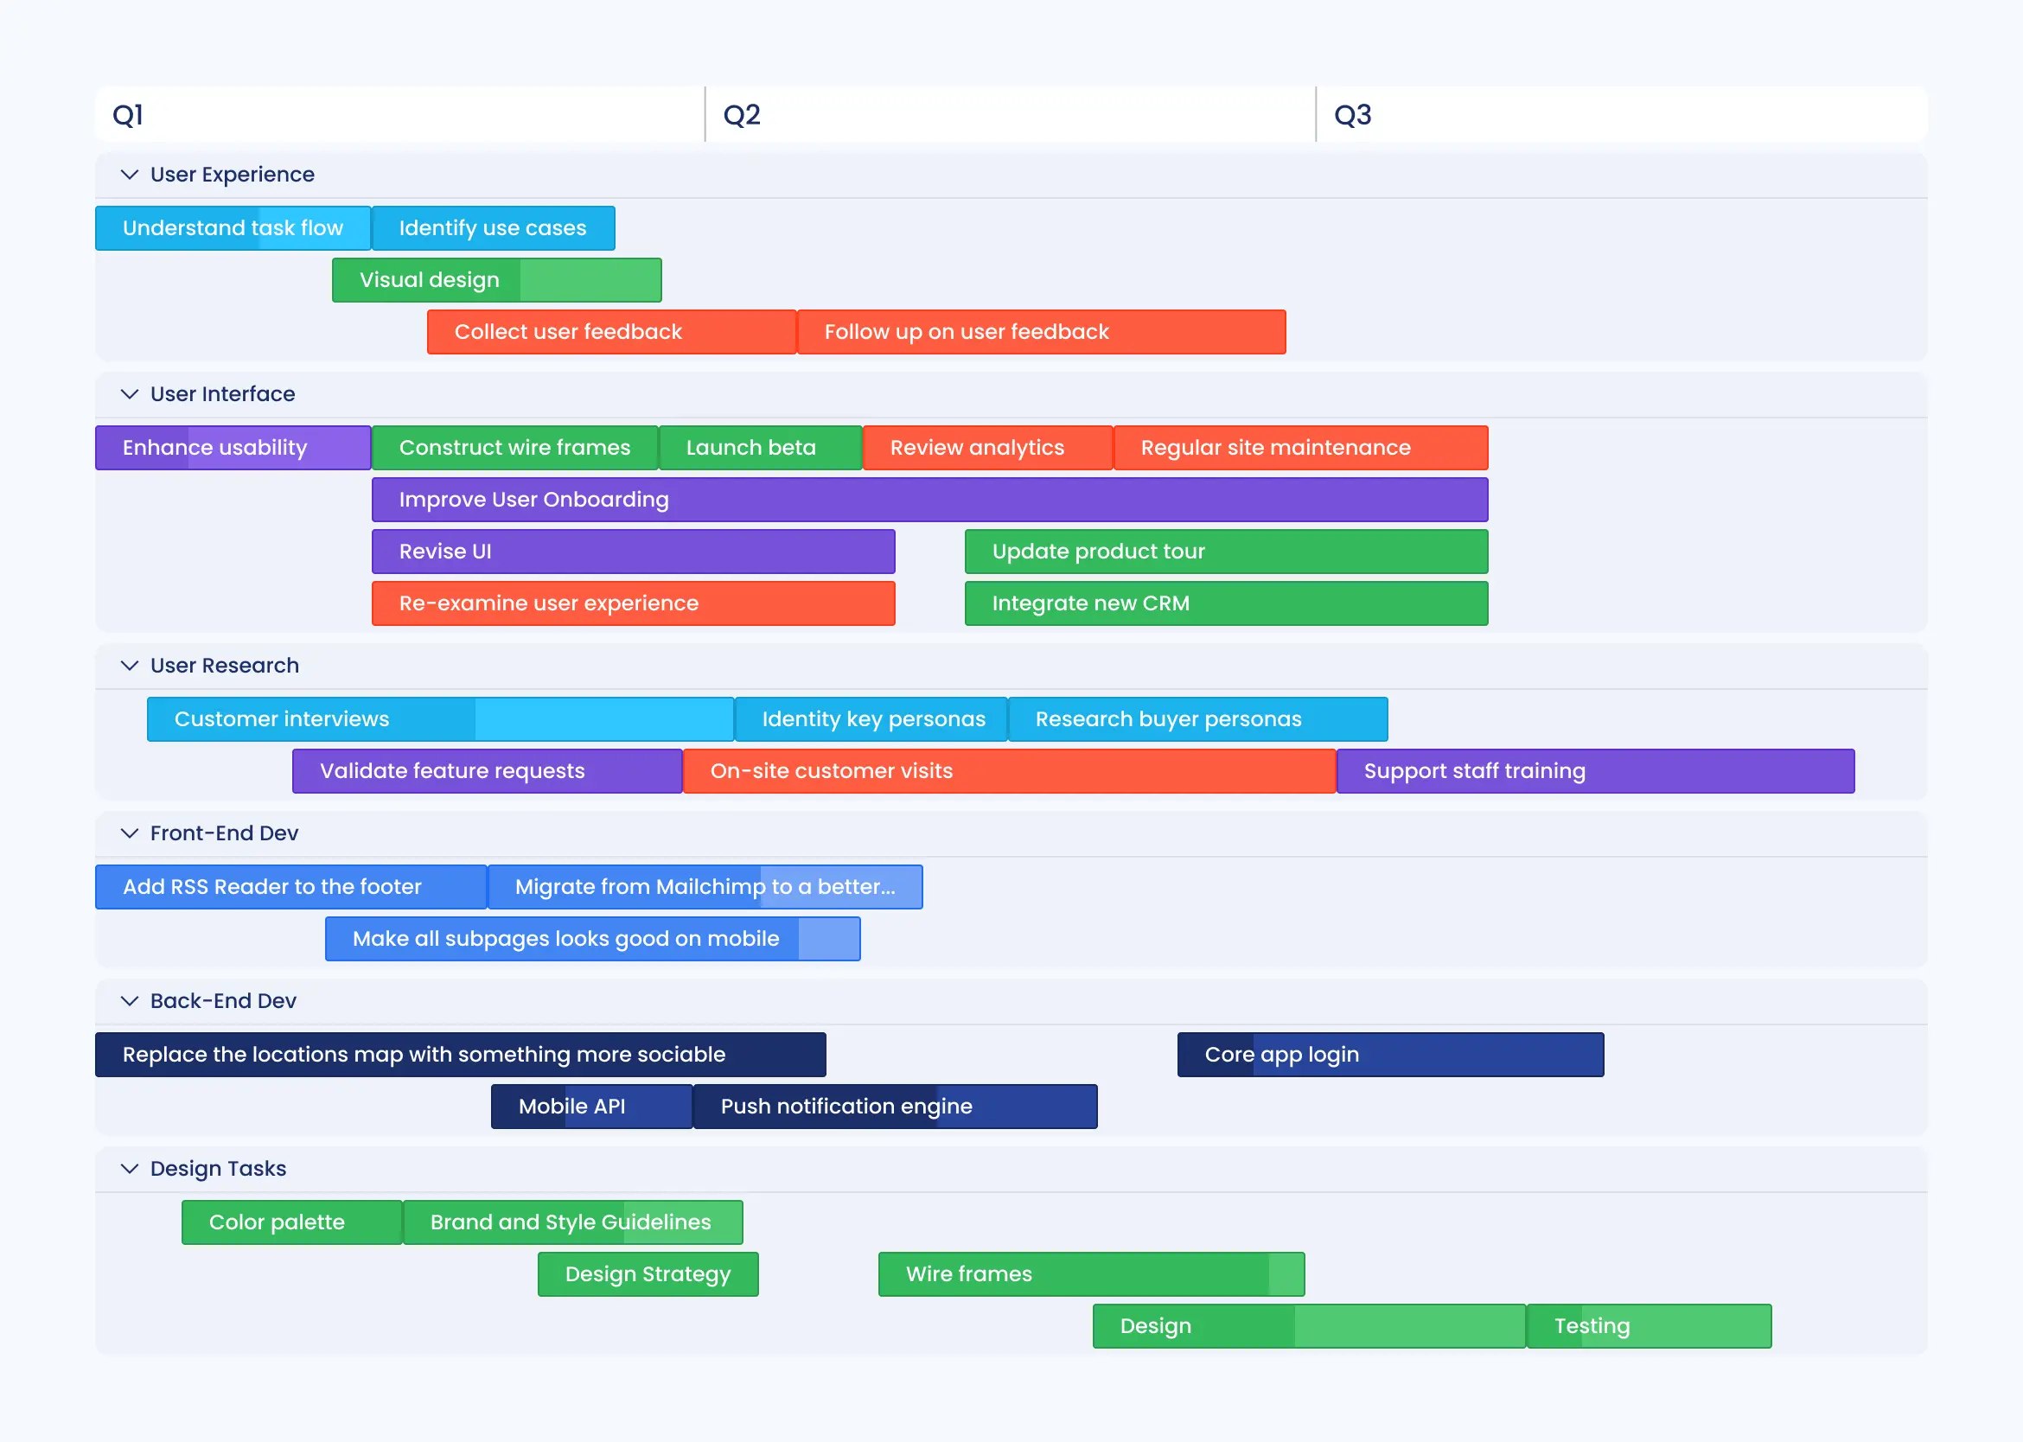Select the Visual design task bar

tap(496, 280)
